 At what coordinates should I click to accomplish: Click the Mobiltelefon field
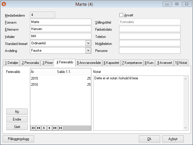point(150,43)
